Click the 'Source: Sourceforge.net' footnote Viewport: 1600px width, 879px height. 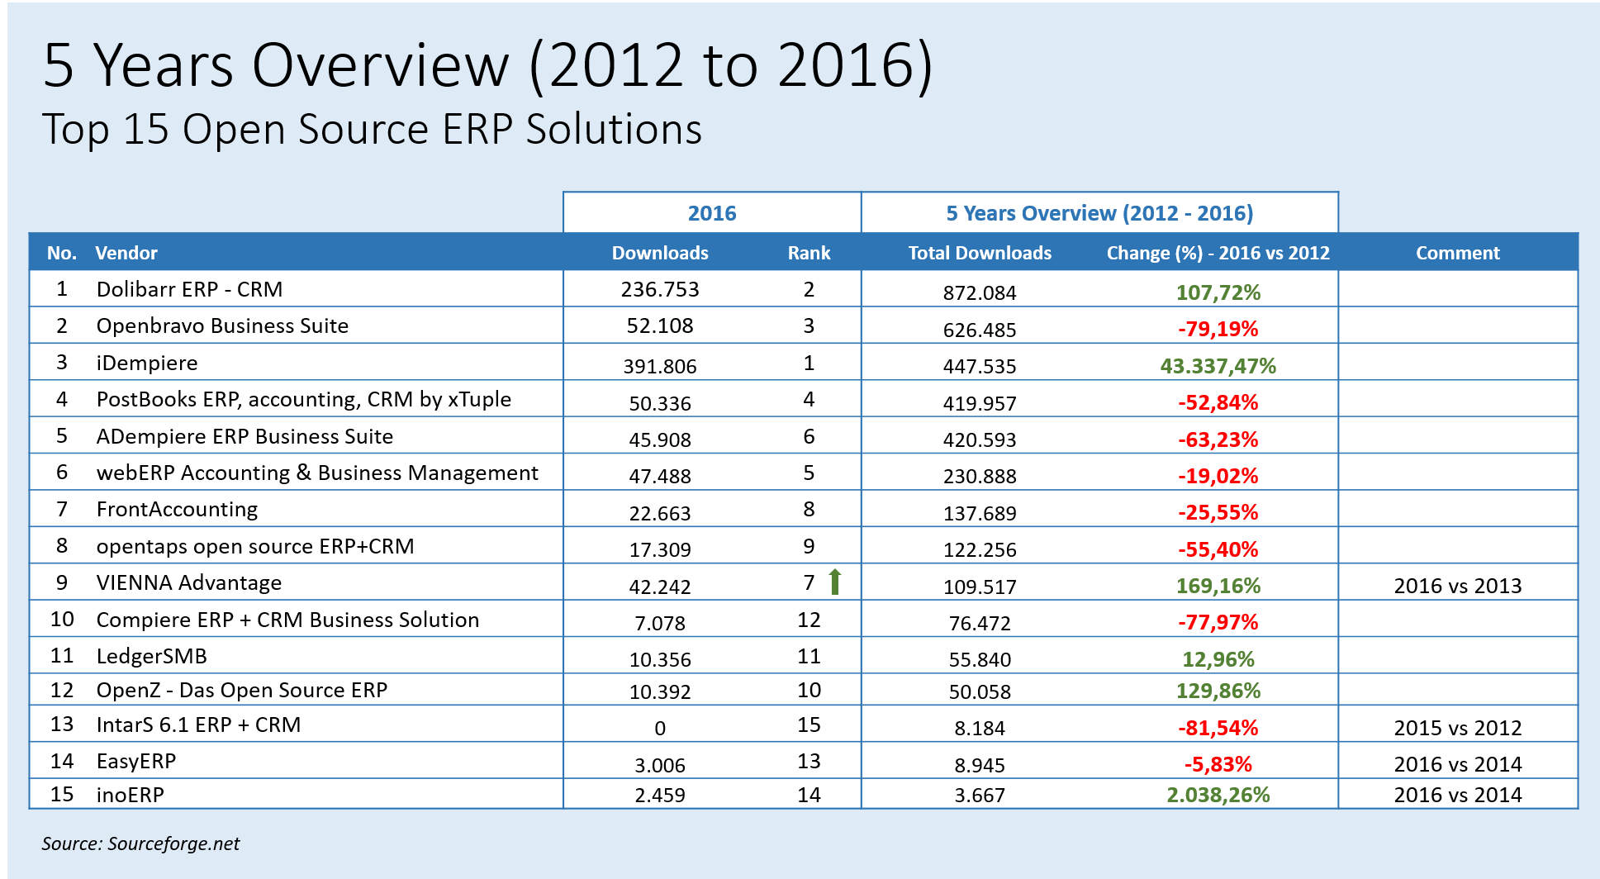[140, 843]
